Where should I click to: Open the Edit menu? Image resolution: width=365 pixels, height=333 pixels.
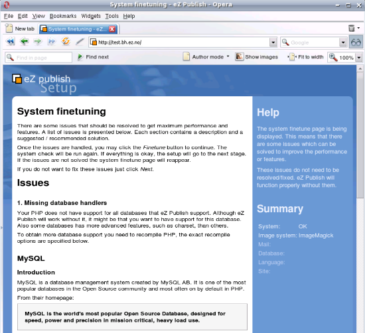23,16
